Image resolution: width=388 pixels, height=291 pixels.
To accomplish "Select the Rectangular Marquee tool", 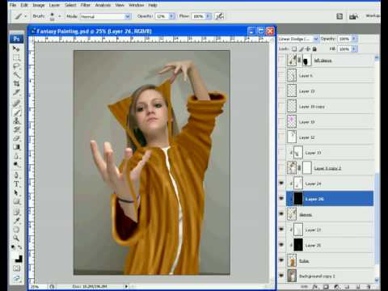I will click(x=16, y=57).
